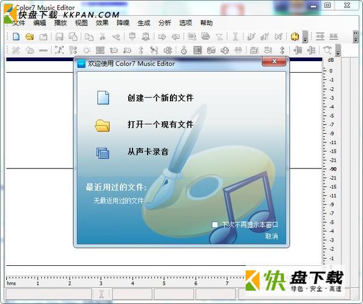Click the -90 mark on the dB scale

click(333, 169)
